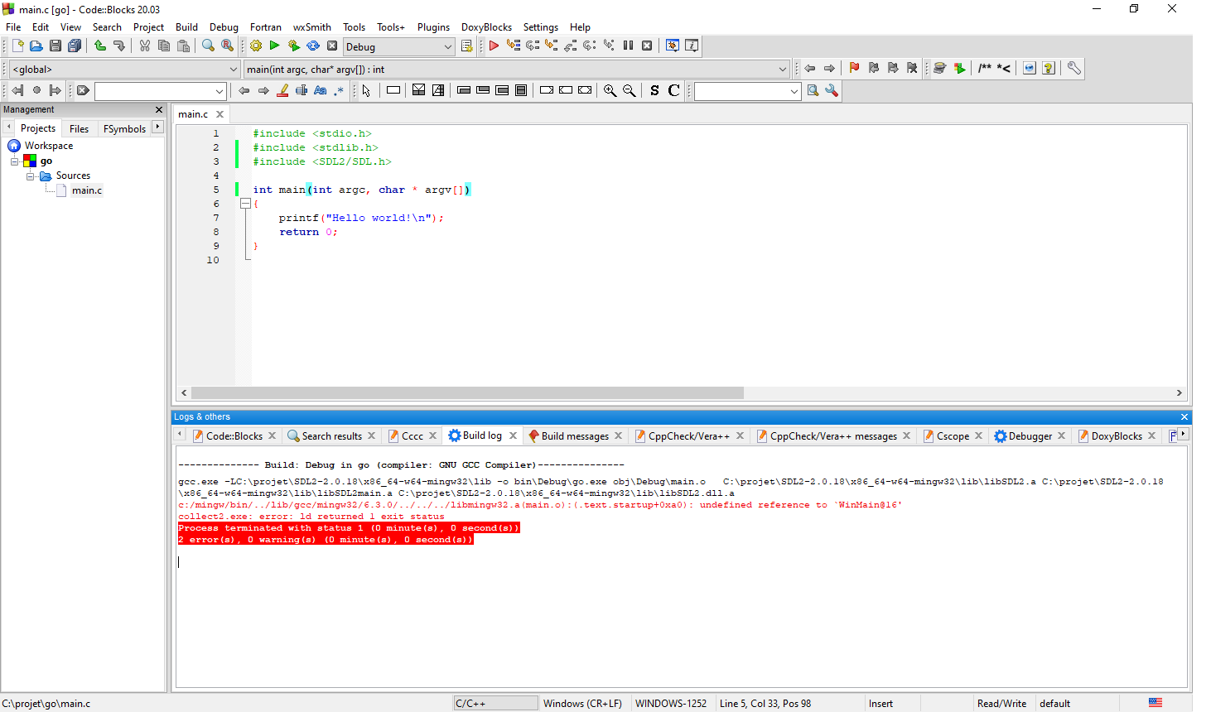The width and height of the screenshot is (1211, 712).
Task: Click the Step into debugger icon
Action: (552, 46)
